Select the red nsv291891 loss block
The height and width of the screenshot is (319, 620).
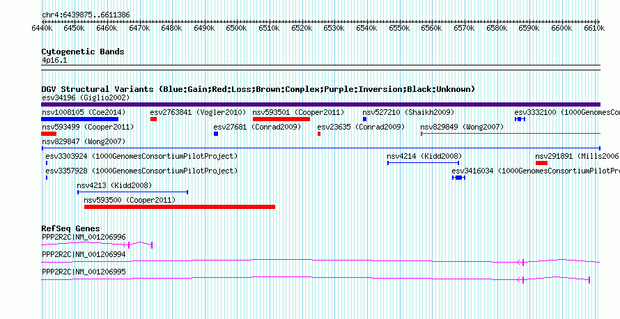coord(542,163)
